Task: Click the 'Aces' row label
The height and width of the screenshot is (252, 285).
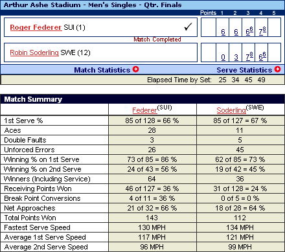Action: [x=12, y=130]
